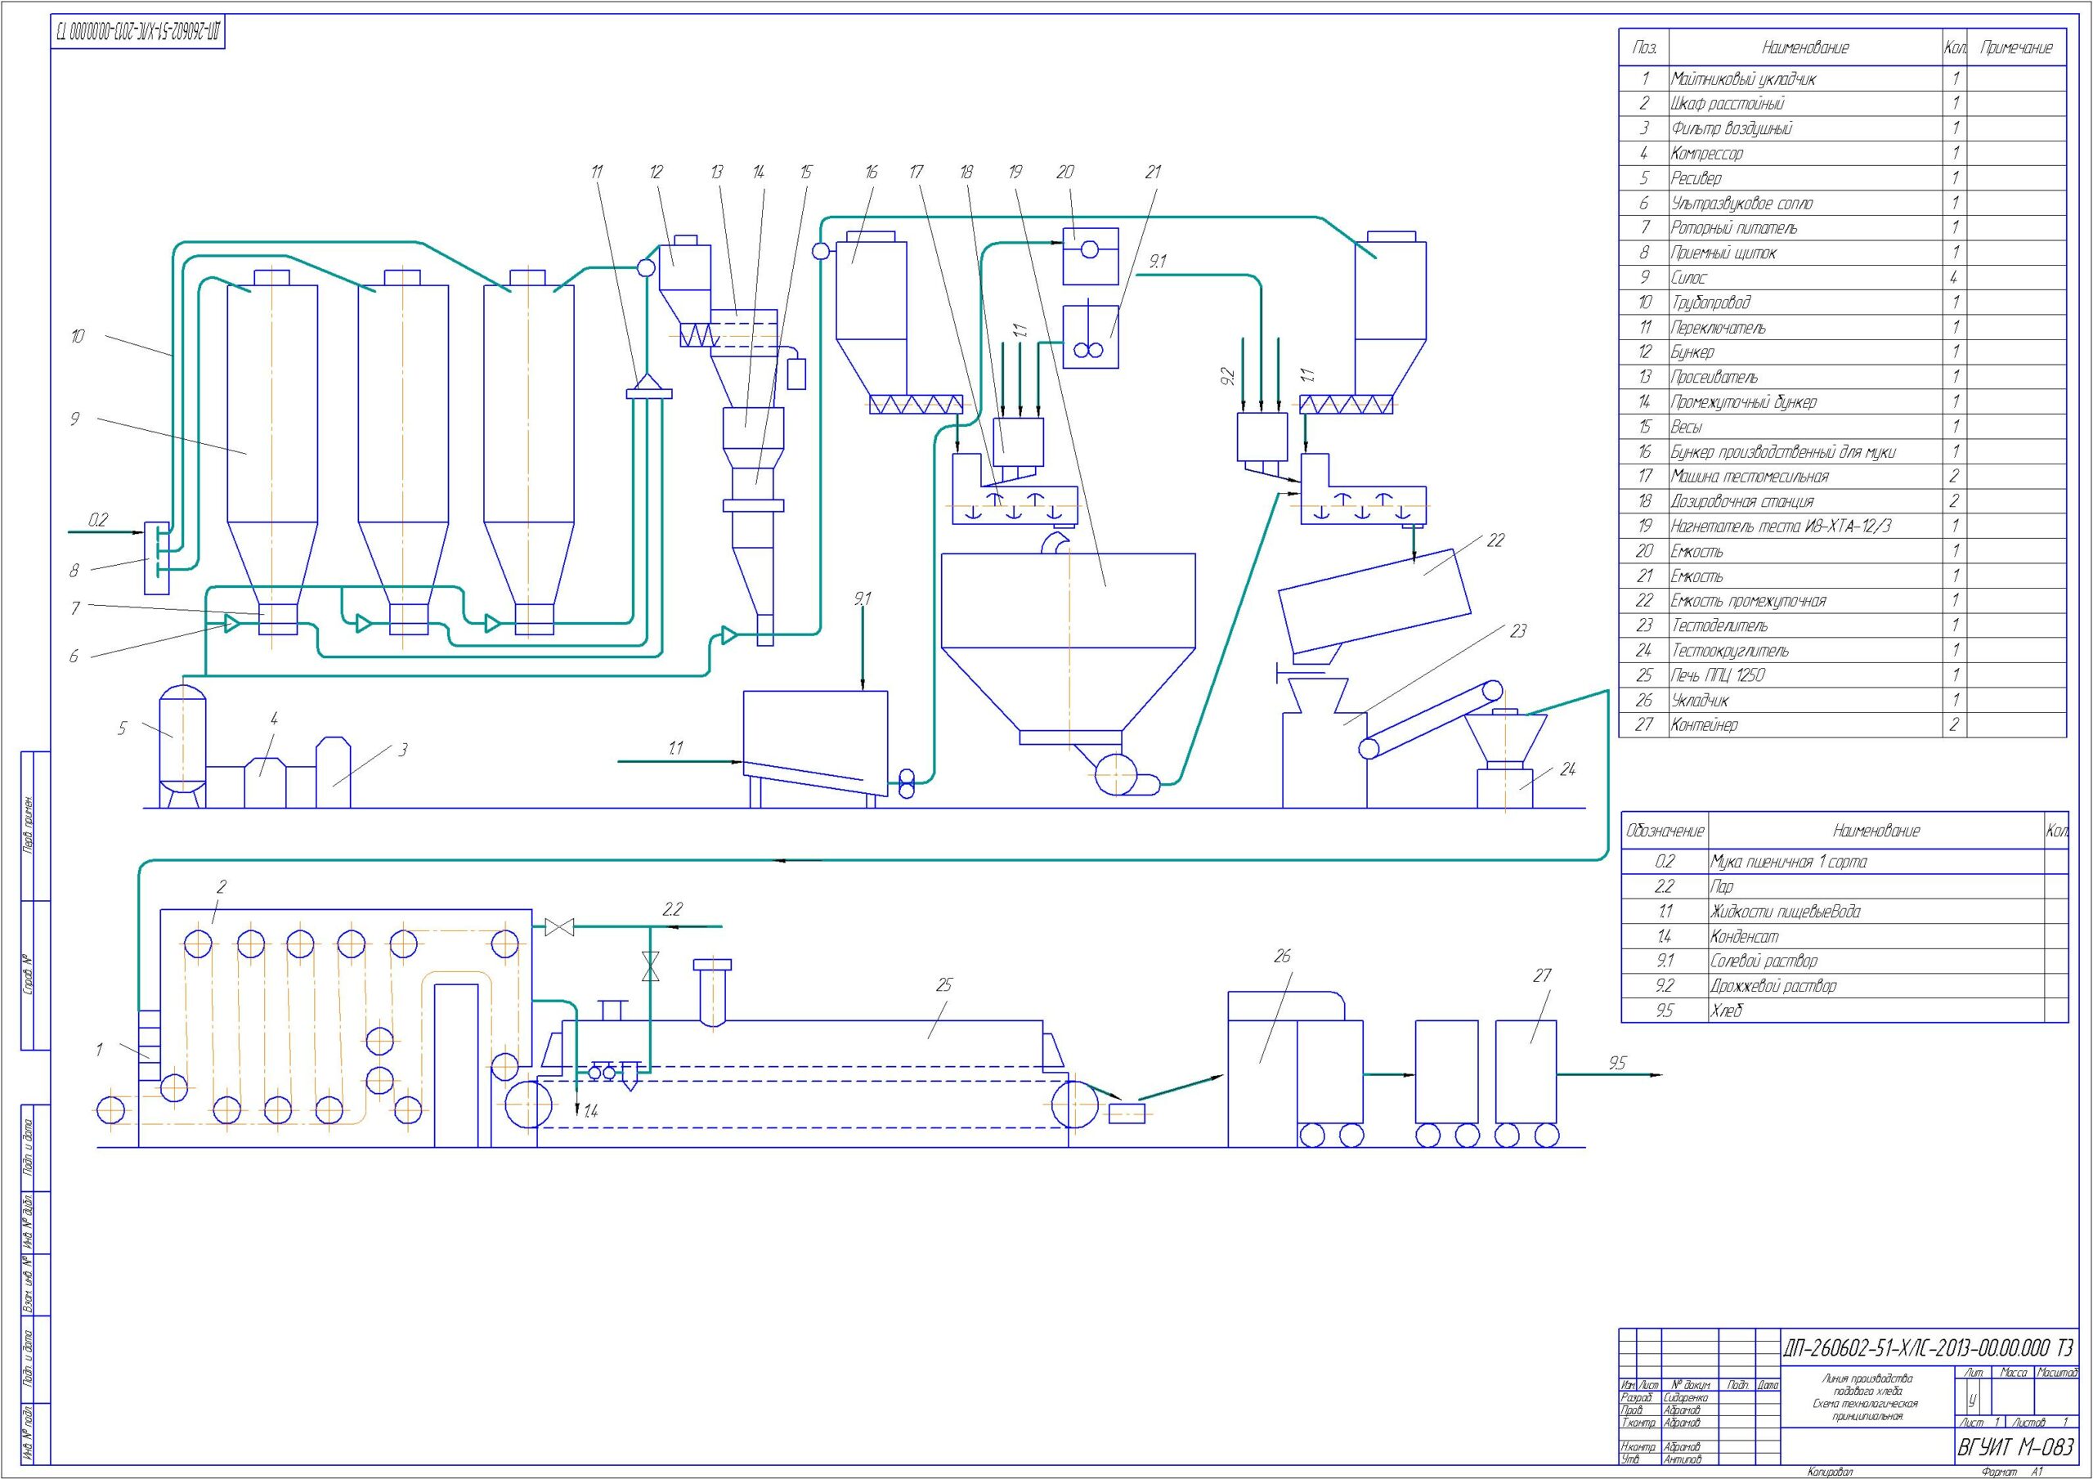Click the '9.2' yeast solution flow label
The height and width of the screenshot is (1479, 2093).
click(x=1226, y=377)
